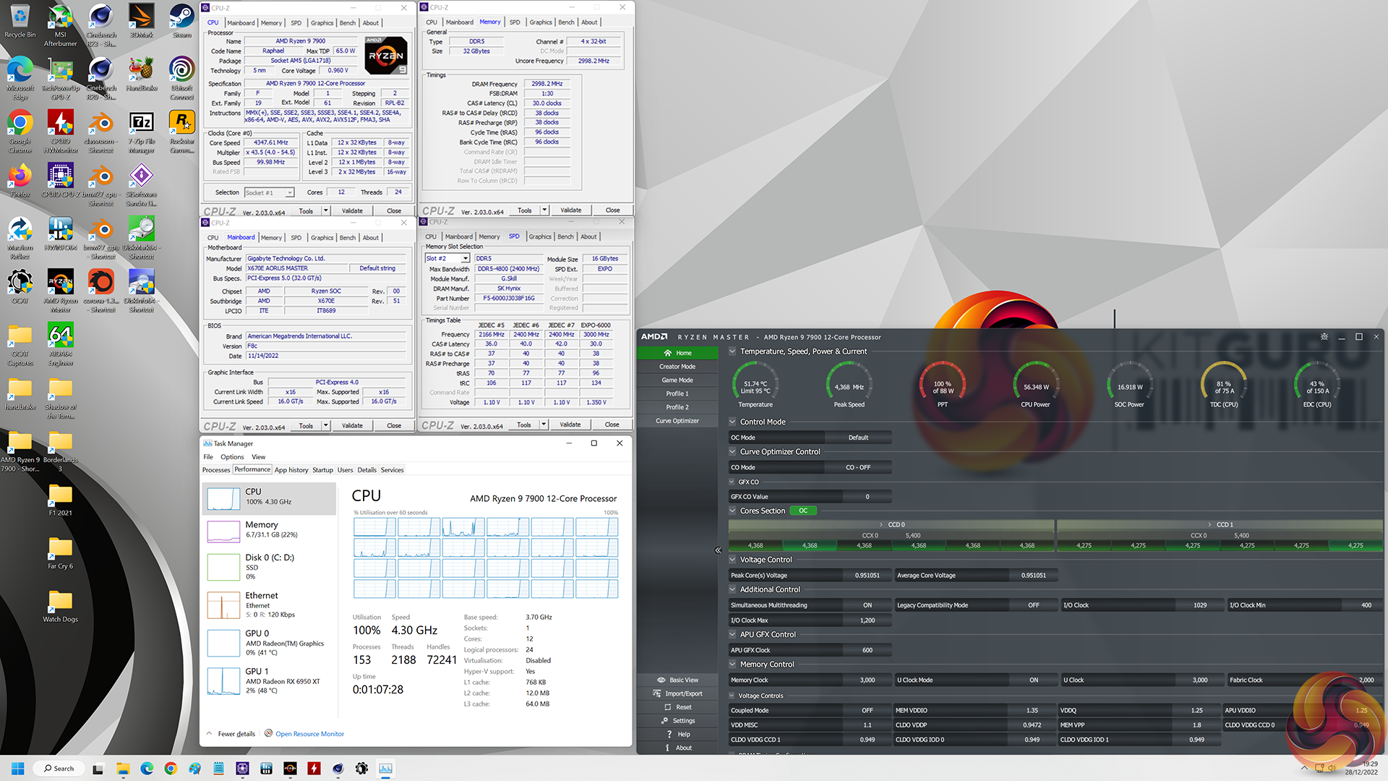Click Validate button in CPU-Z CPU window
Viewport: 1388px width, 781px height.
coord(352,211)
